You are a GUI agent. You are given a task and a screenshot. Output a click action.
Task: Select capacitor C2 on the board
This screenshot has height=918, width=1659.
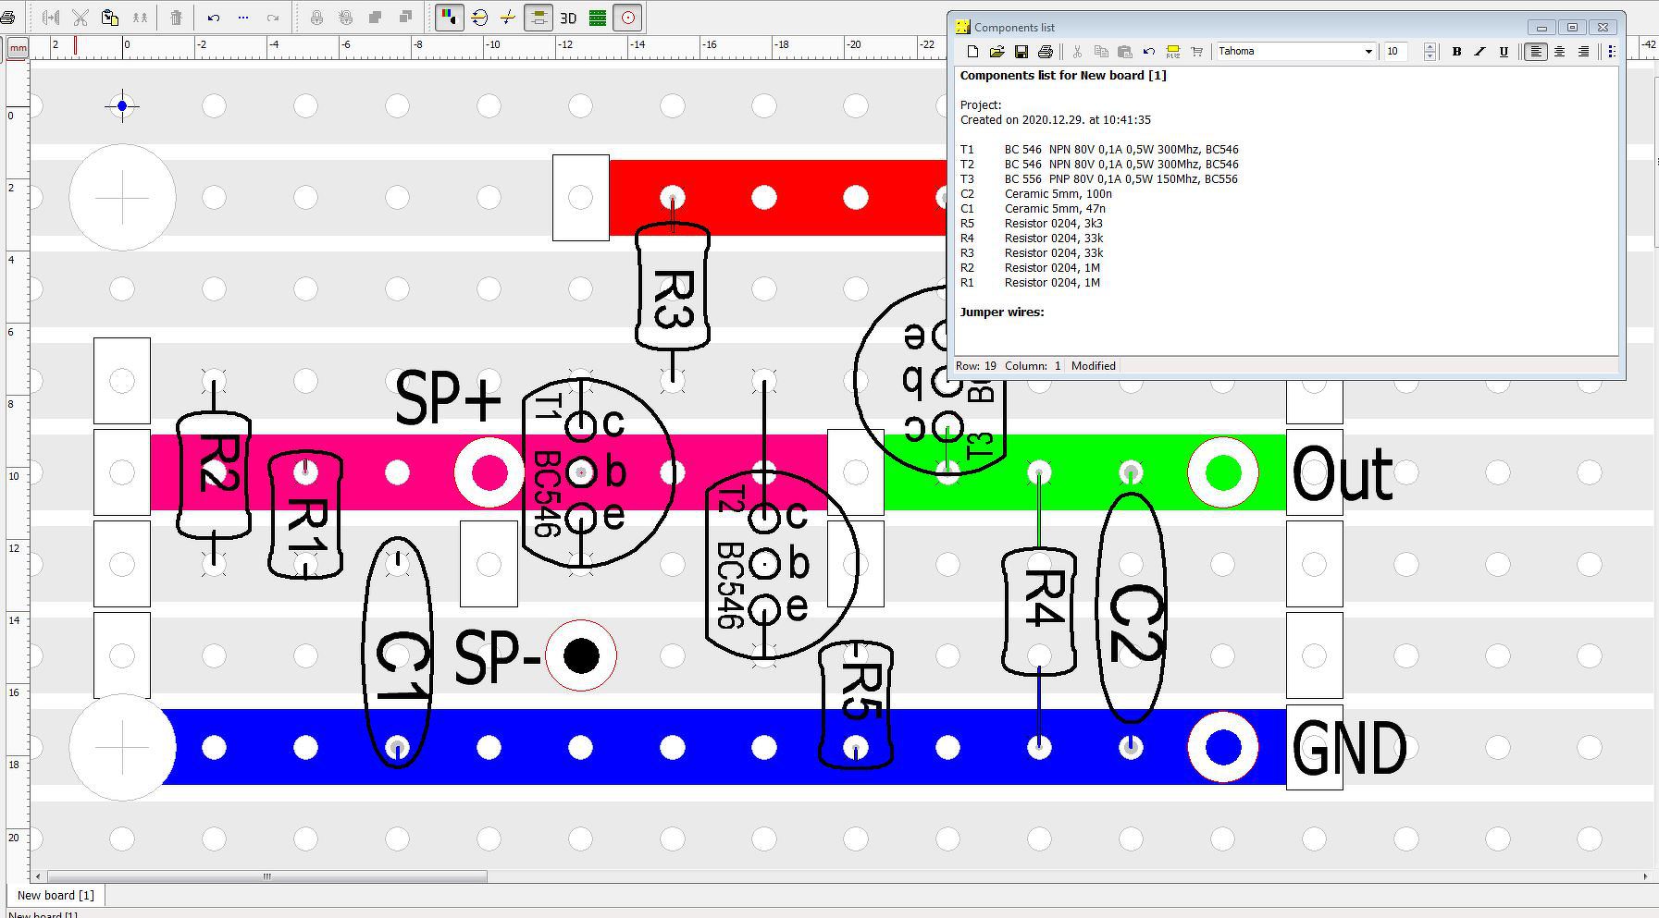pyautogui.click(x=1132, y=608)
